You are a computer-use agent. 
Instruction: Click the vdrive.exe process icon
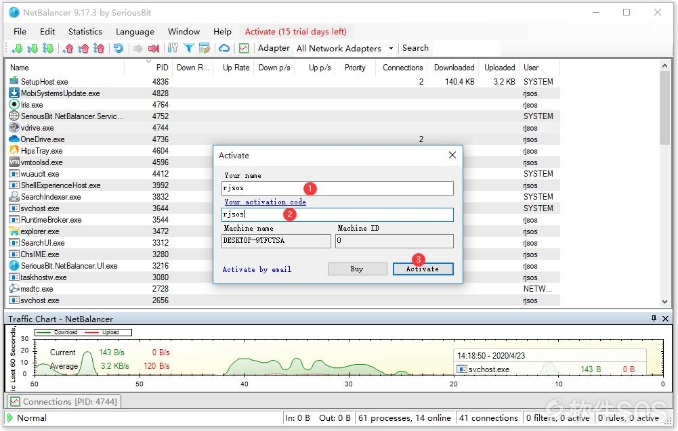(x=14, y=127)
